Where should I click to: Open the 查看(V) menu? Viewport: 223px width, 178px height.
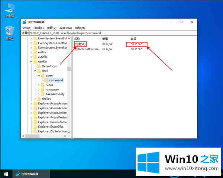point(52,28)
